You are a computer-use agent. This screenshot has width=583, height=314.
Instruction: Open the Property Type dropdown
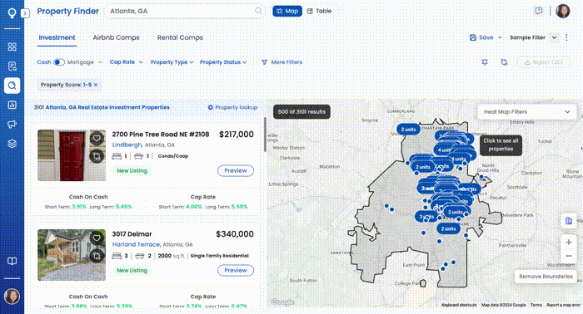pyautogui.click(x=172, y=62)
